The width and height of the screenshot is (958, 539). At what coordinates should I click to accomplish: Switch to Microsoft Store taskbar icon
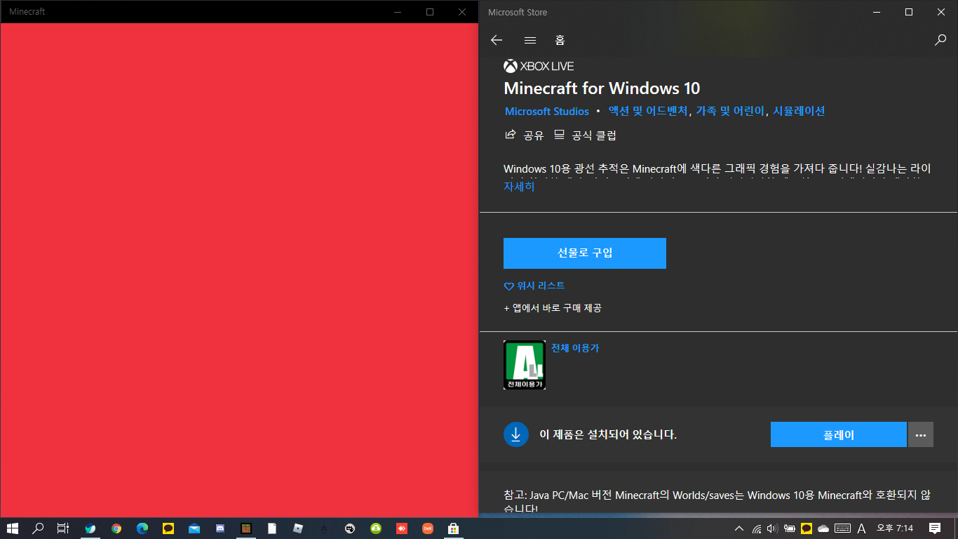coord(454,528)
